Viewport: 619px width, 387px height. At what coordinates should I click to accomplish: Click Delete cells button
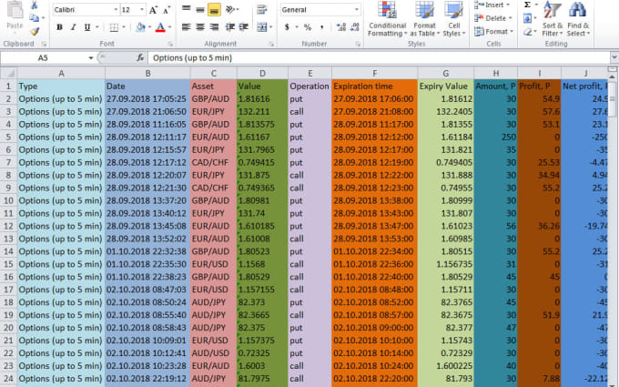493,18
